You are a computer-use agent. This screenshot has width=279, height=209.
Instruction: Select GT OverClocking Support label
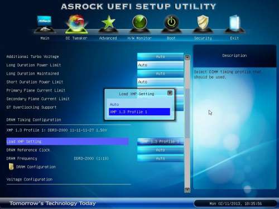click(31, 108)
